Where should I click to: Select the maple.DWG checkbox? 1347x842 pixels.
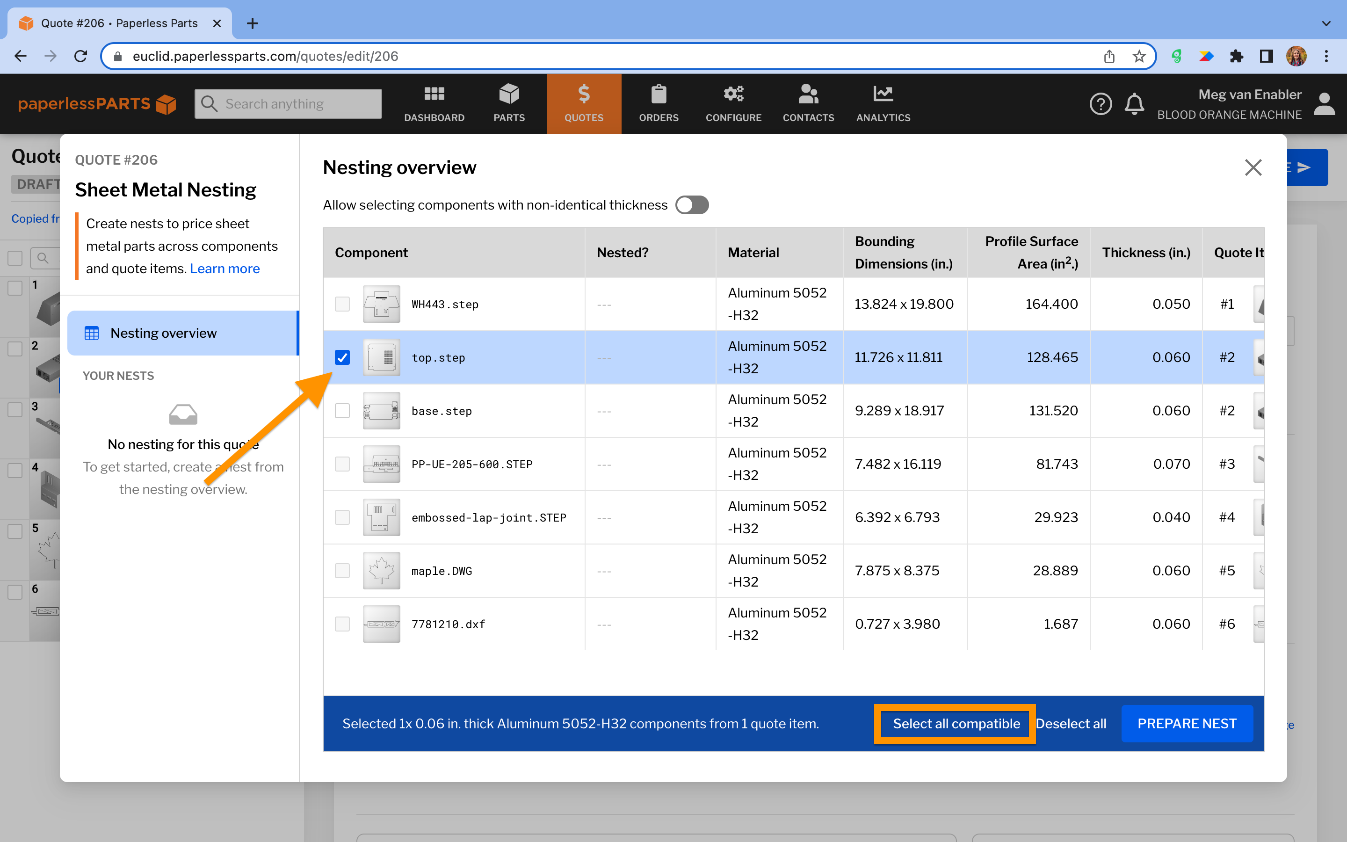pos(342,571)
